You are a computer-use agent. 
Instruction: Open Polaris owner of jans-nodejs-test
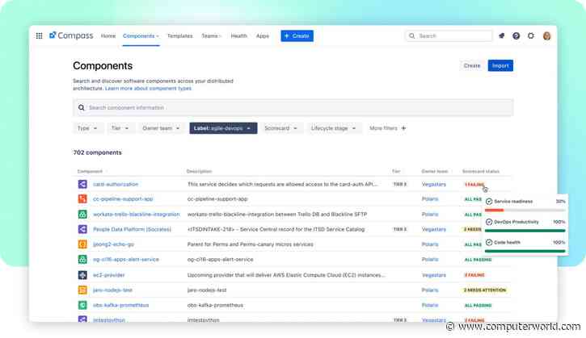pyautogui.click(x=430, y=290)
